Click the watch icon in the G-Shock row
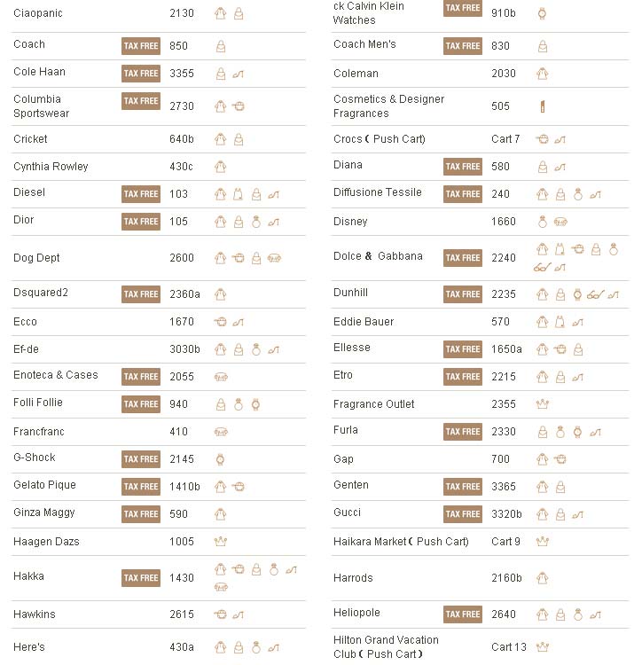 [221, 459]
